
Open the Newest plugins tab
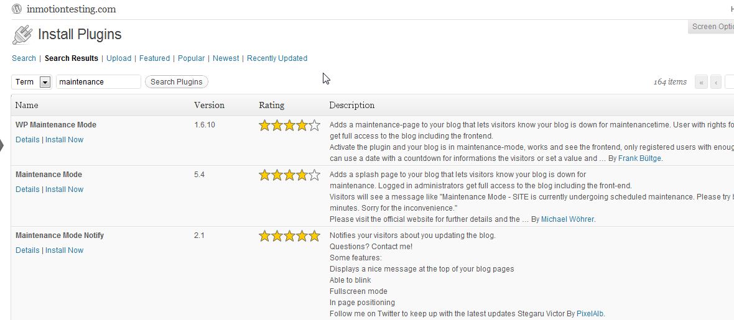pos(226,58)
